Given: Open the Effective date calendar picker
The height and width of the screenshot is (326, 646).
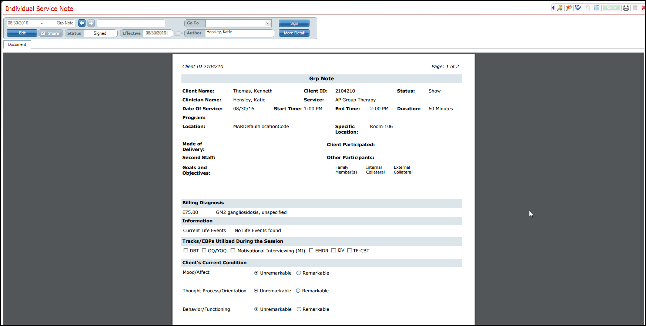Looking at the screenshot, I should (x=178, y=33).
